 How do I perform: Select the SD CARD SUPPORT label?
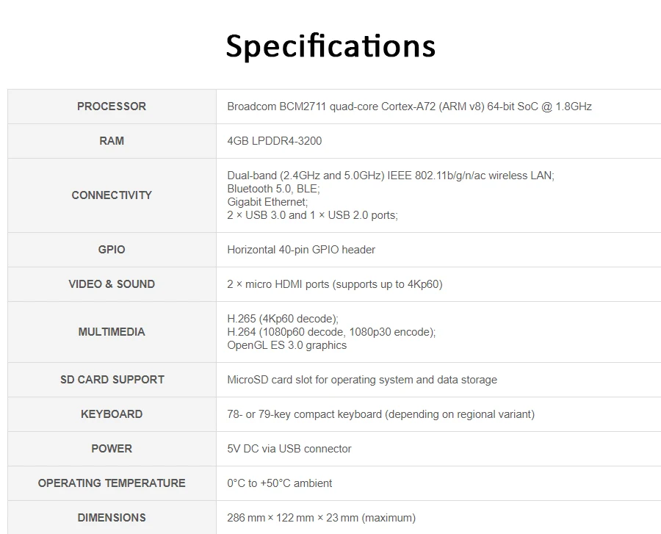coord(112,379)
